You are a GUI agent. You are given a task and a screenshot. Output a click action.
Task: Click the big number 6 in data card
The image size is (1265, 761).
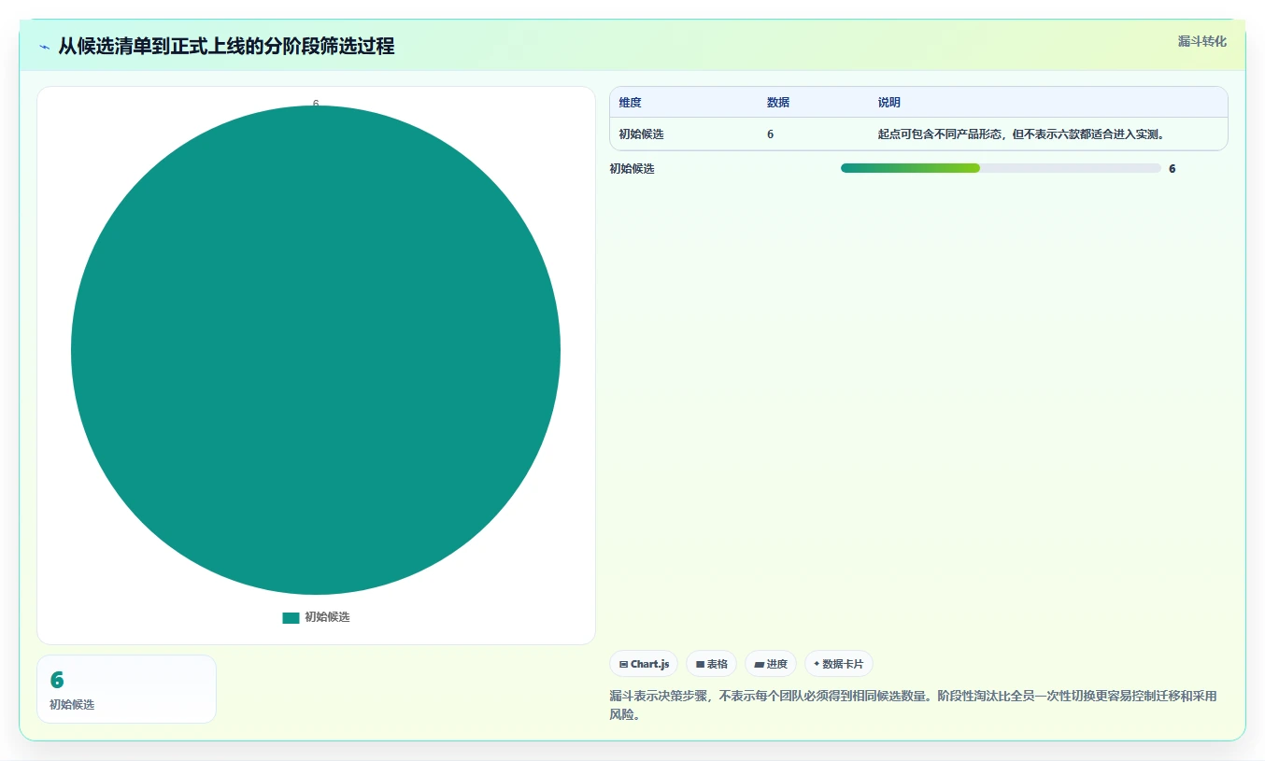(x=57, y=681)
